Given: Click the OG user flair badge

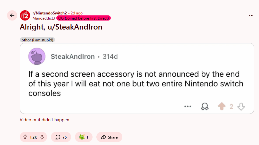Looking at the screenshot, I should click(x=84, y=18).
